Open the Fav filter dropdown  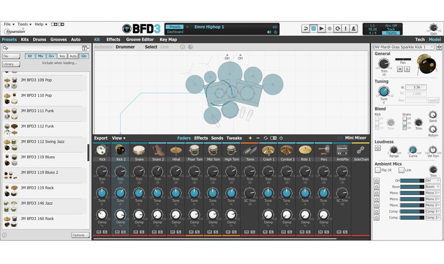(11, 56)
